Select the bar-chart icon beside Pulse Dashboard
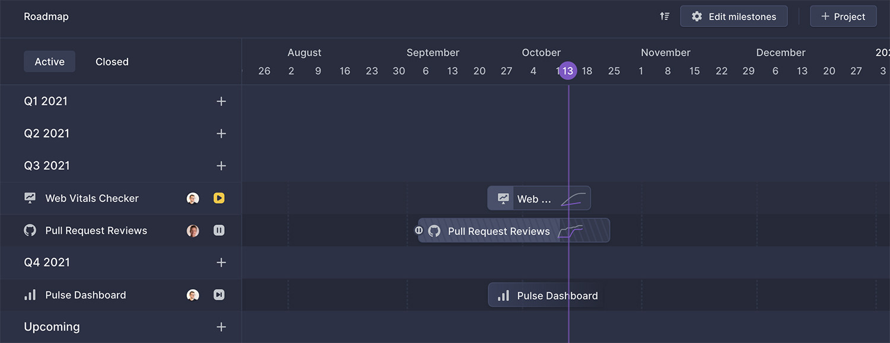 [x=30, y=294]
